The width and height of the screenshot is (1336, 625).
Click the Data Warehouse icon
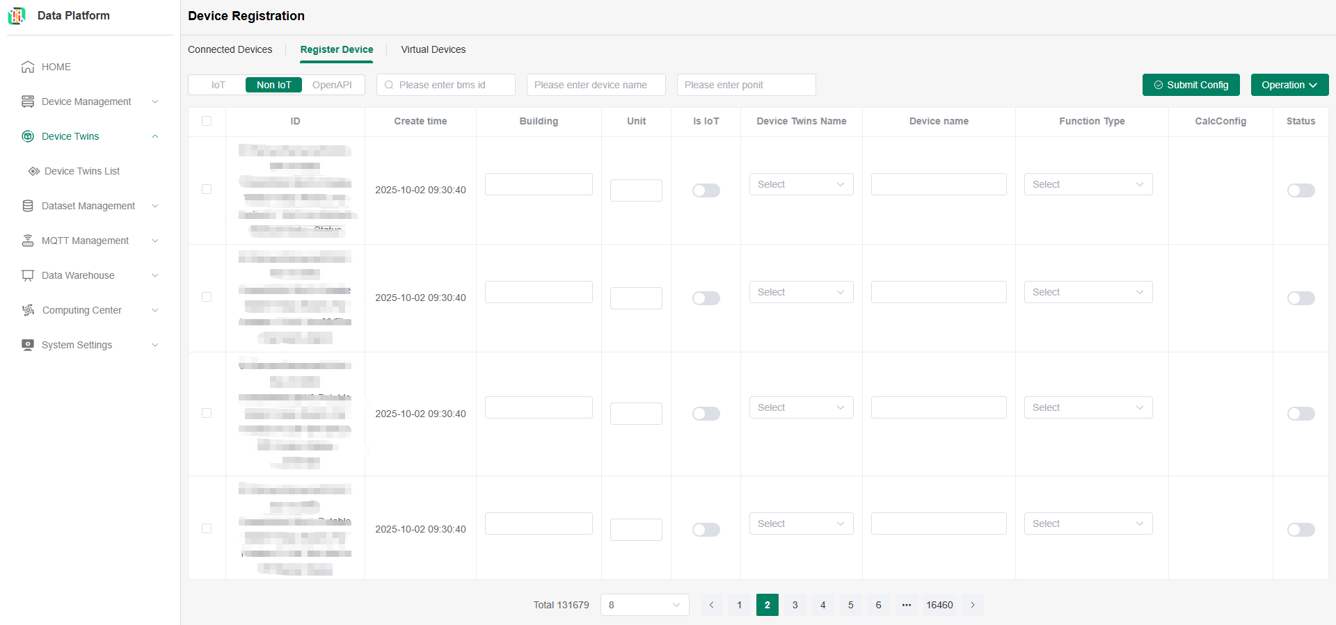(28, 275)
